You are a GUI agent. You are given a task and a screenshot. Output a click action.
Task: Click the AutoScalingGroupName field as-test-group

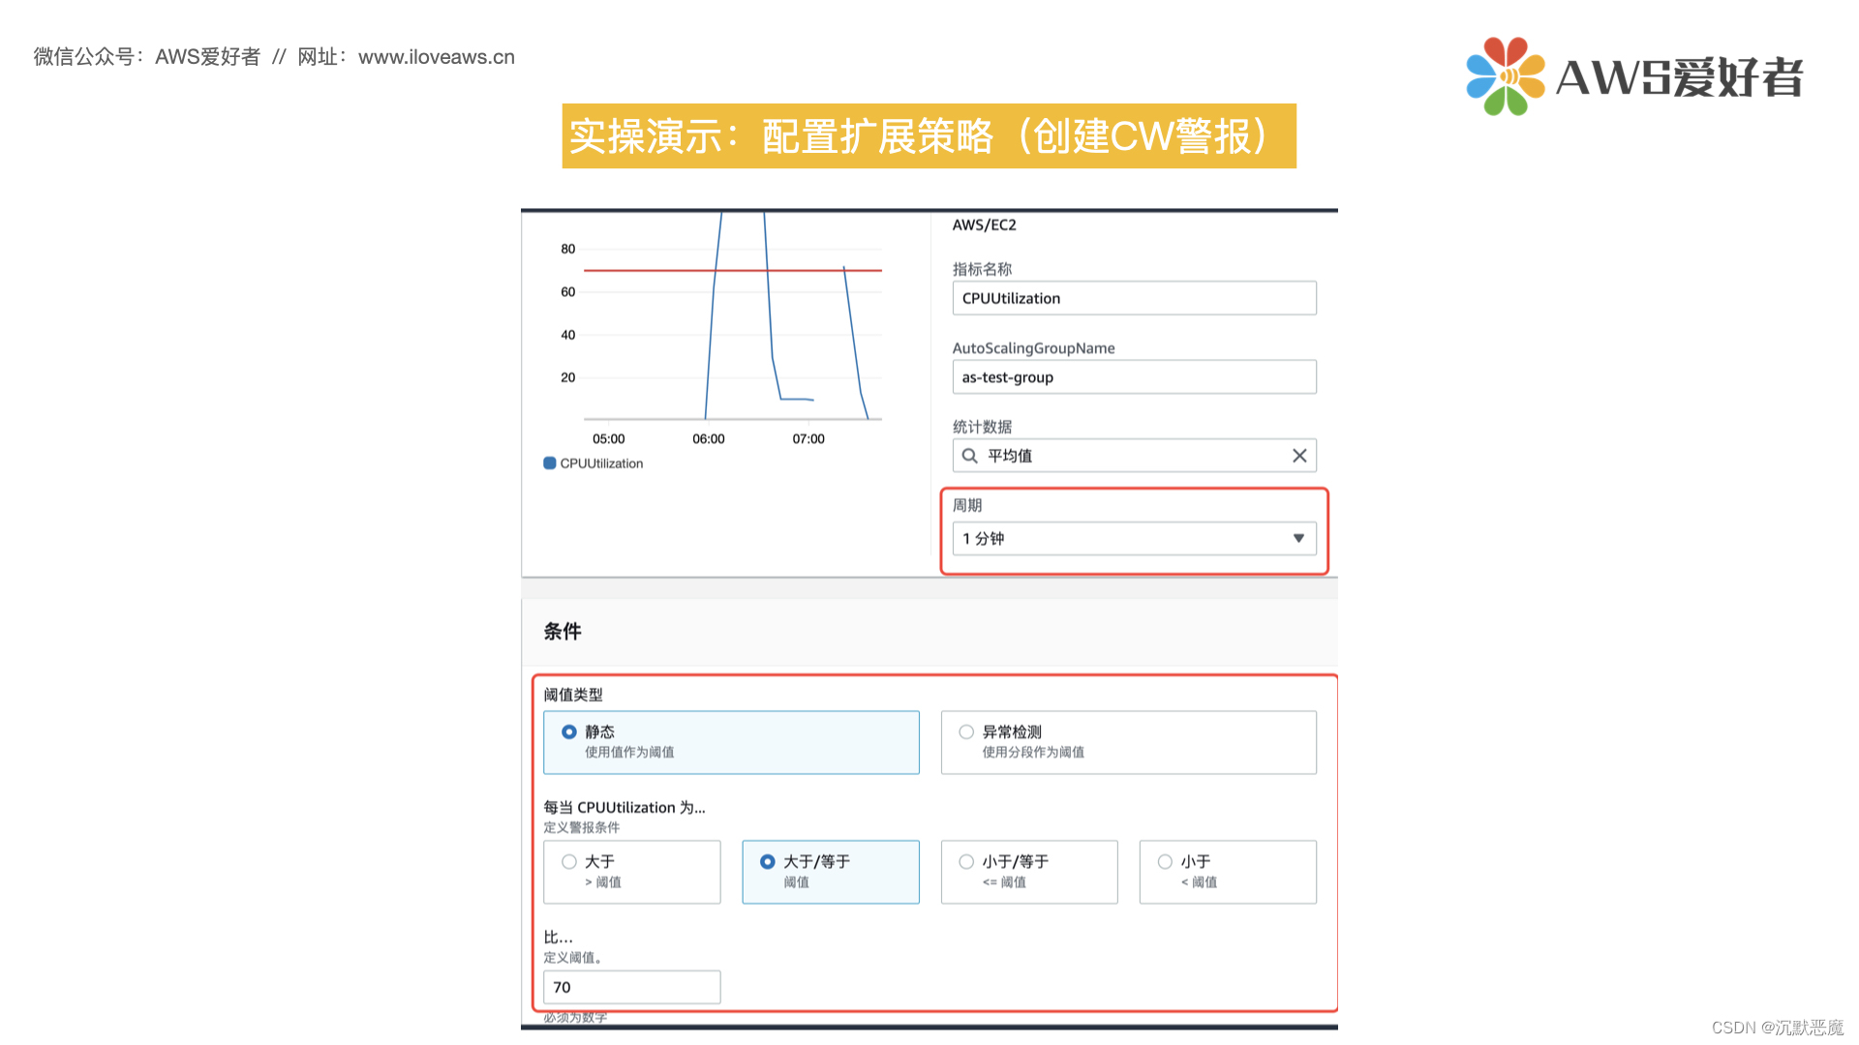(x=1134, y=377)
